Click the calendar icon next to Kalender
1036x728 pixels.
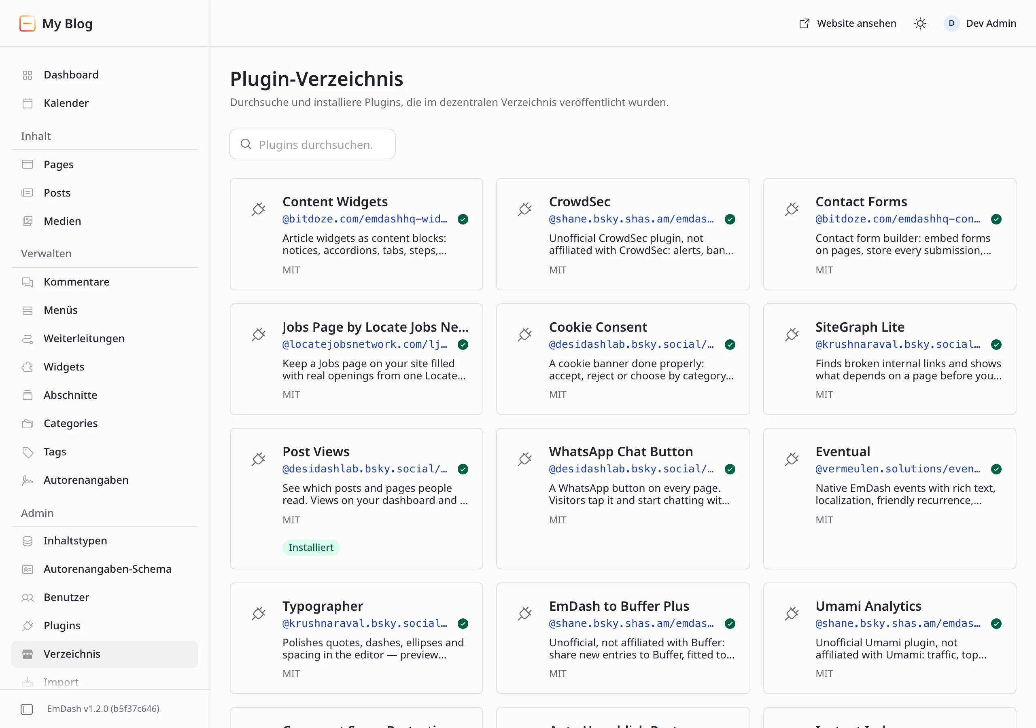point(28,103)
